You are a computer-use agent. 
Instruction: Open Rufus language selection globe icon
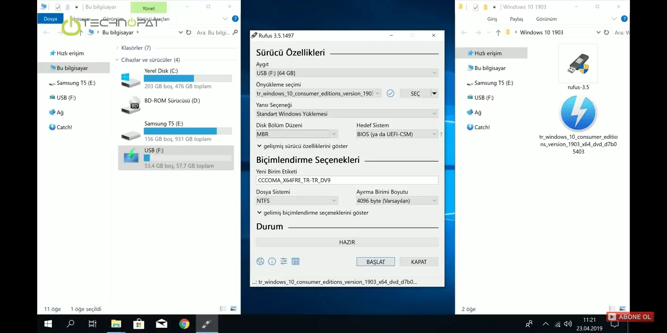point(260,262)
